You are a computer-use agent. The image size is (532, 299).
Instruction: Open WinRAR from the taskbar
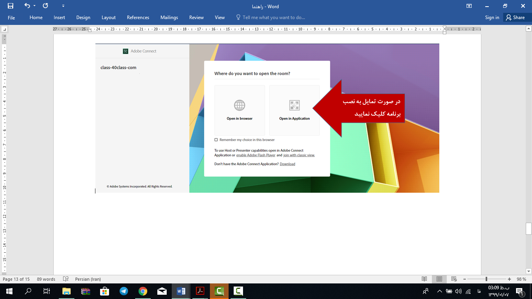click(85, 291)
